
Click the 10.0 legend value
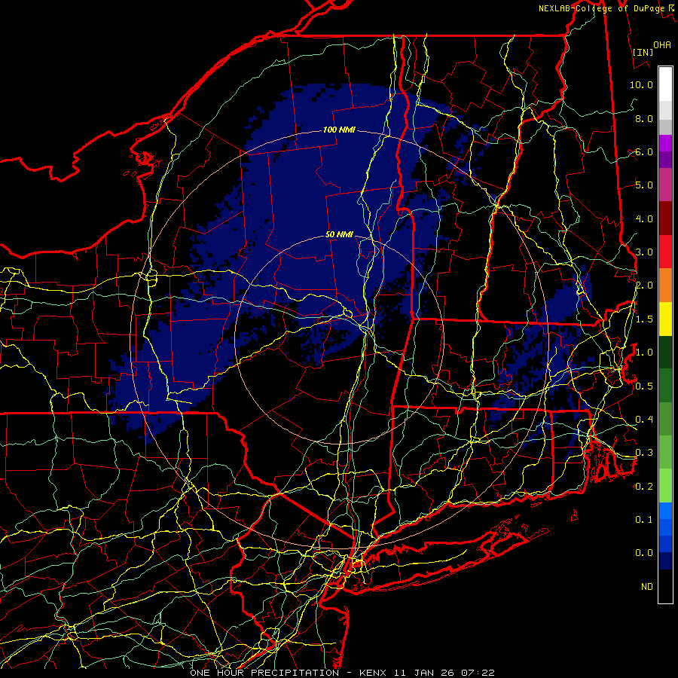(641, 84)
